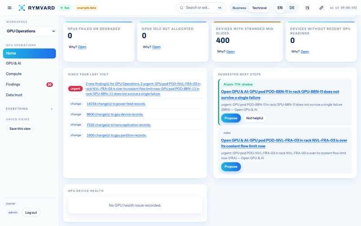Expand the Everything section
The image size is (361, 226).
(29, 109)
